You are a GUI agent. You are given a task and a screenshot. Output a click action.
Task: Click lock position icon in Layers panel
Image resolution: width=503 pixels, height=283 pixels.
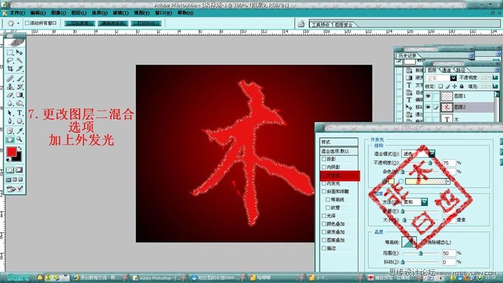coord(454,86)
